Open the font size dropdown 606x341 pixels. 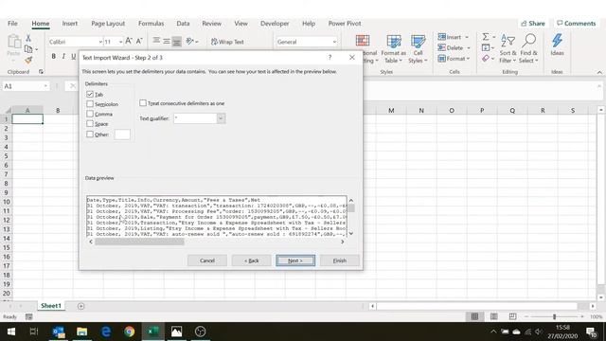[120, 42]
